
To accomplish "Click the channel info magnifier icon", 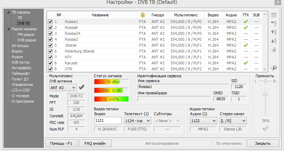I will point(274,67).
